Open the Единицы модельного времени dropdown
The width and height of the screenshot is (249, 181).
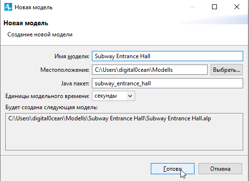point(113,96)
